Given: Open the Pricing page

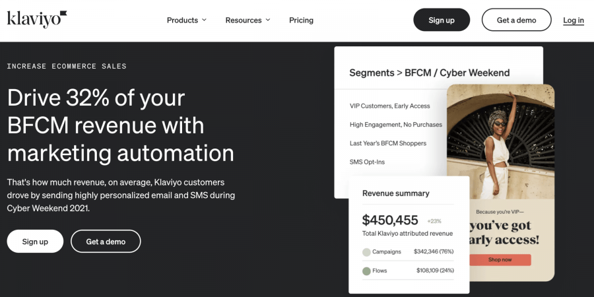Looking at the screenshot, I should click(301, 20).
